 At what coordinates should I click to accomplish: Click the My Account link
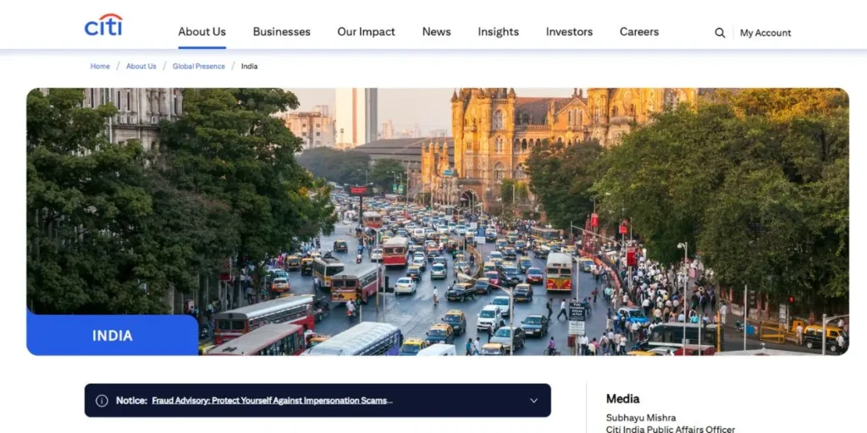click(x=765, y=33)
